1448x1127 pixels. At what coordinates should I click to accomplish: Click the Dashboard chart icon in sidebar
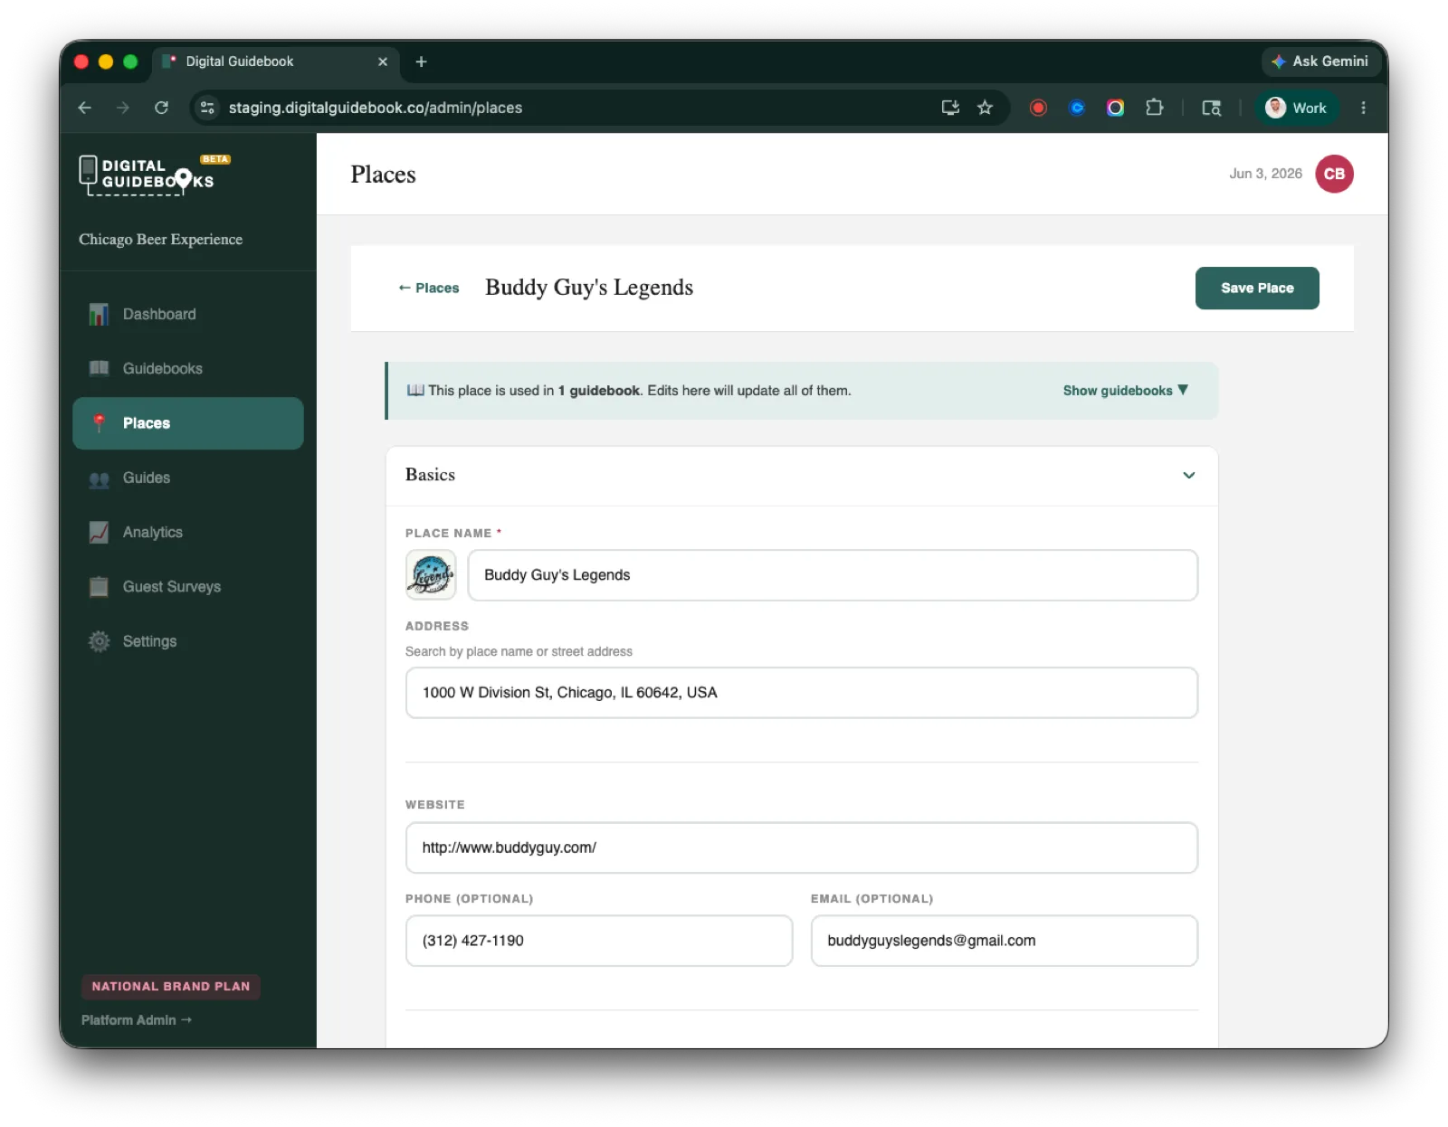click(99, 314)
